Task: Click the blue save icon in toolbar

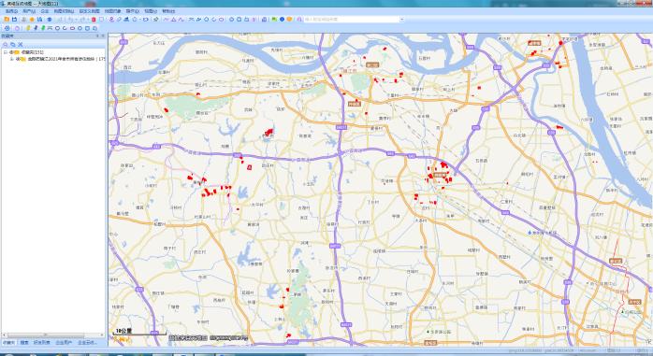Action: 14,19
